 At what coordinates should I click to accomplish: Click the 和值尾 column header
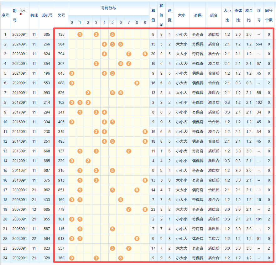tap(161, 15)
